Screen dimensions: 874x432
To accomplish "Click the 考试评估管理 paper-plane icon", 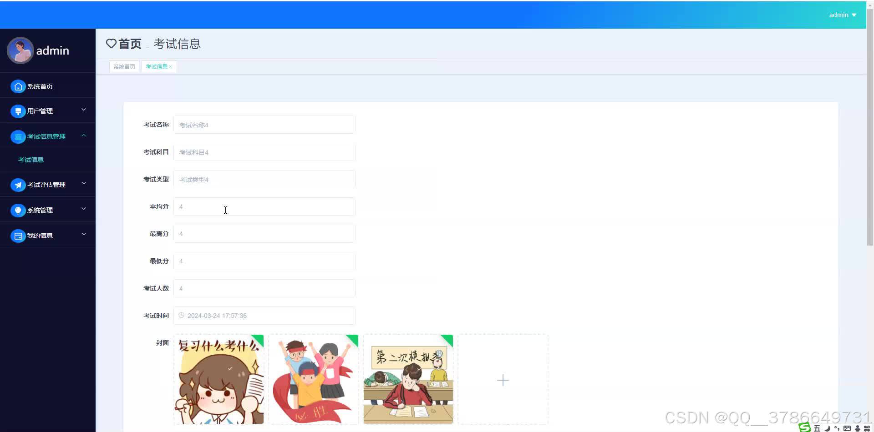I will click(x=18, y=185).
